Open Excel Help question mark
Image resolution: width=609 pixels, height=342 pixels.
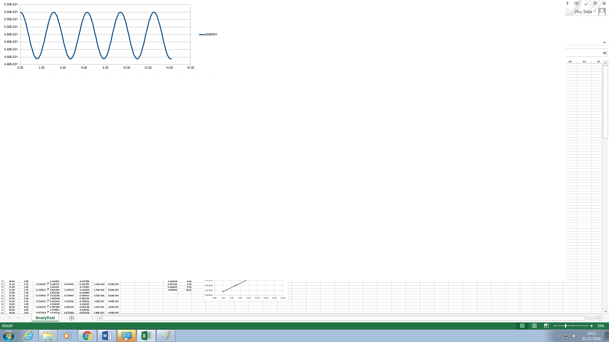click(x=567, y=4)
